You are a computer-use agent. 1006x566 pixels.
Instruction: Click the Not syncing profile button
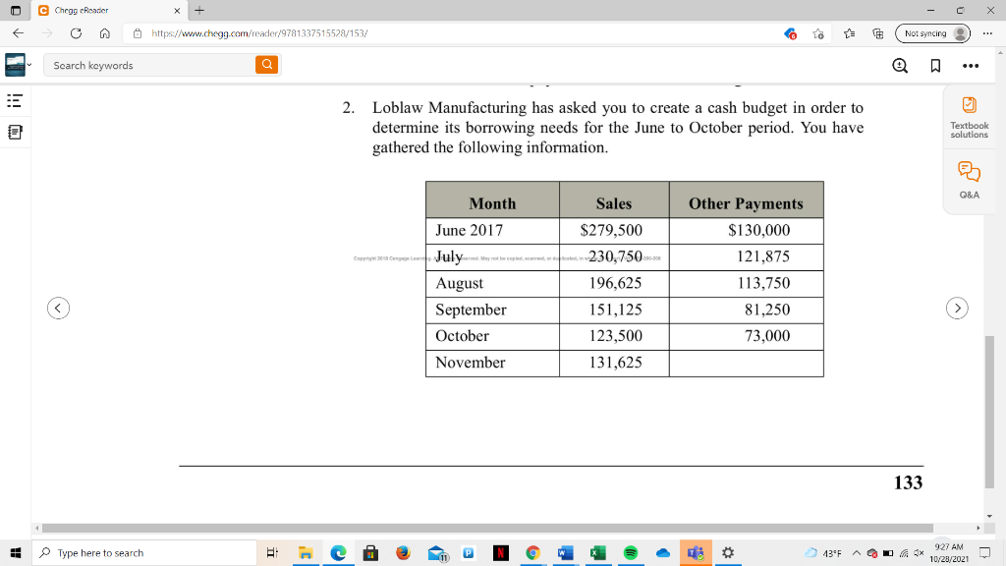point(933,33)
